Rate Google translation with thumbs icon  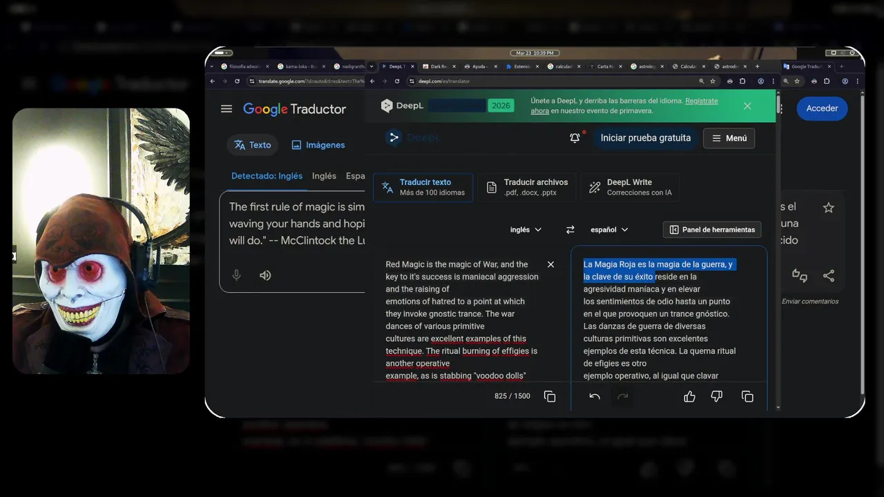pyautogui.click(x=800, y=275)
